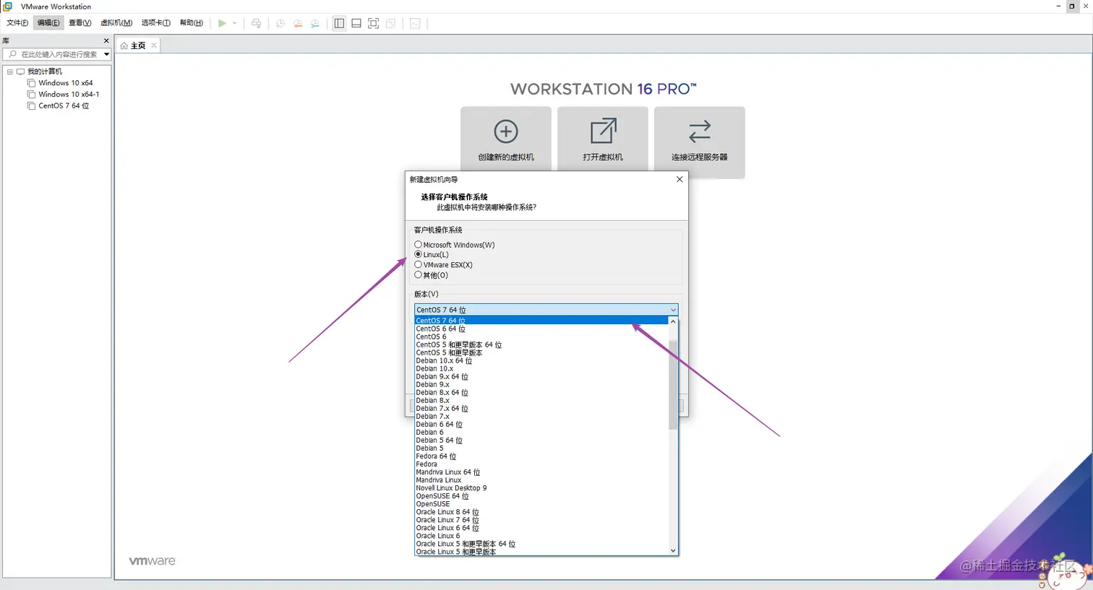Select Windows 10 x64-1 in library
The image size is (1093, 590).
pyautogui.click(x=69, y=95)
